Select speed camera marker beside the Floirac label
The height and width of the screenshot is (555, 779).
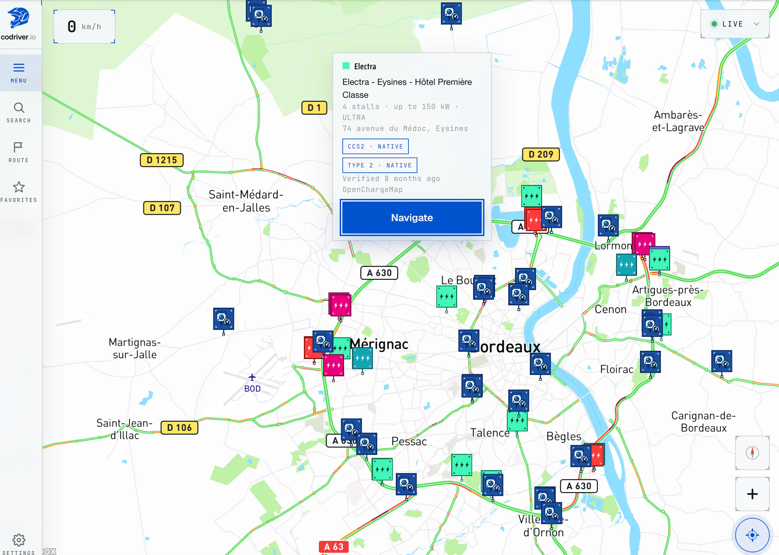pyautogui.click(x=650, y=362)
